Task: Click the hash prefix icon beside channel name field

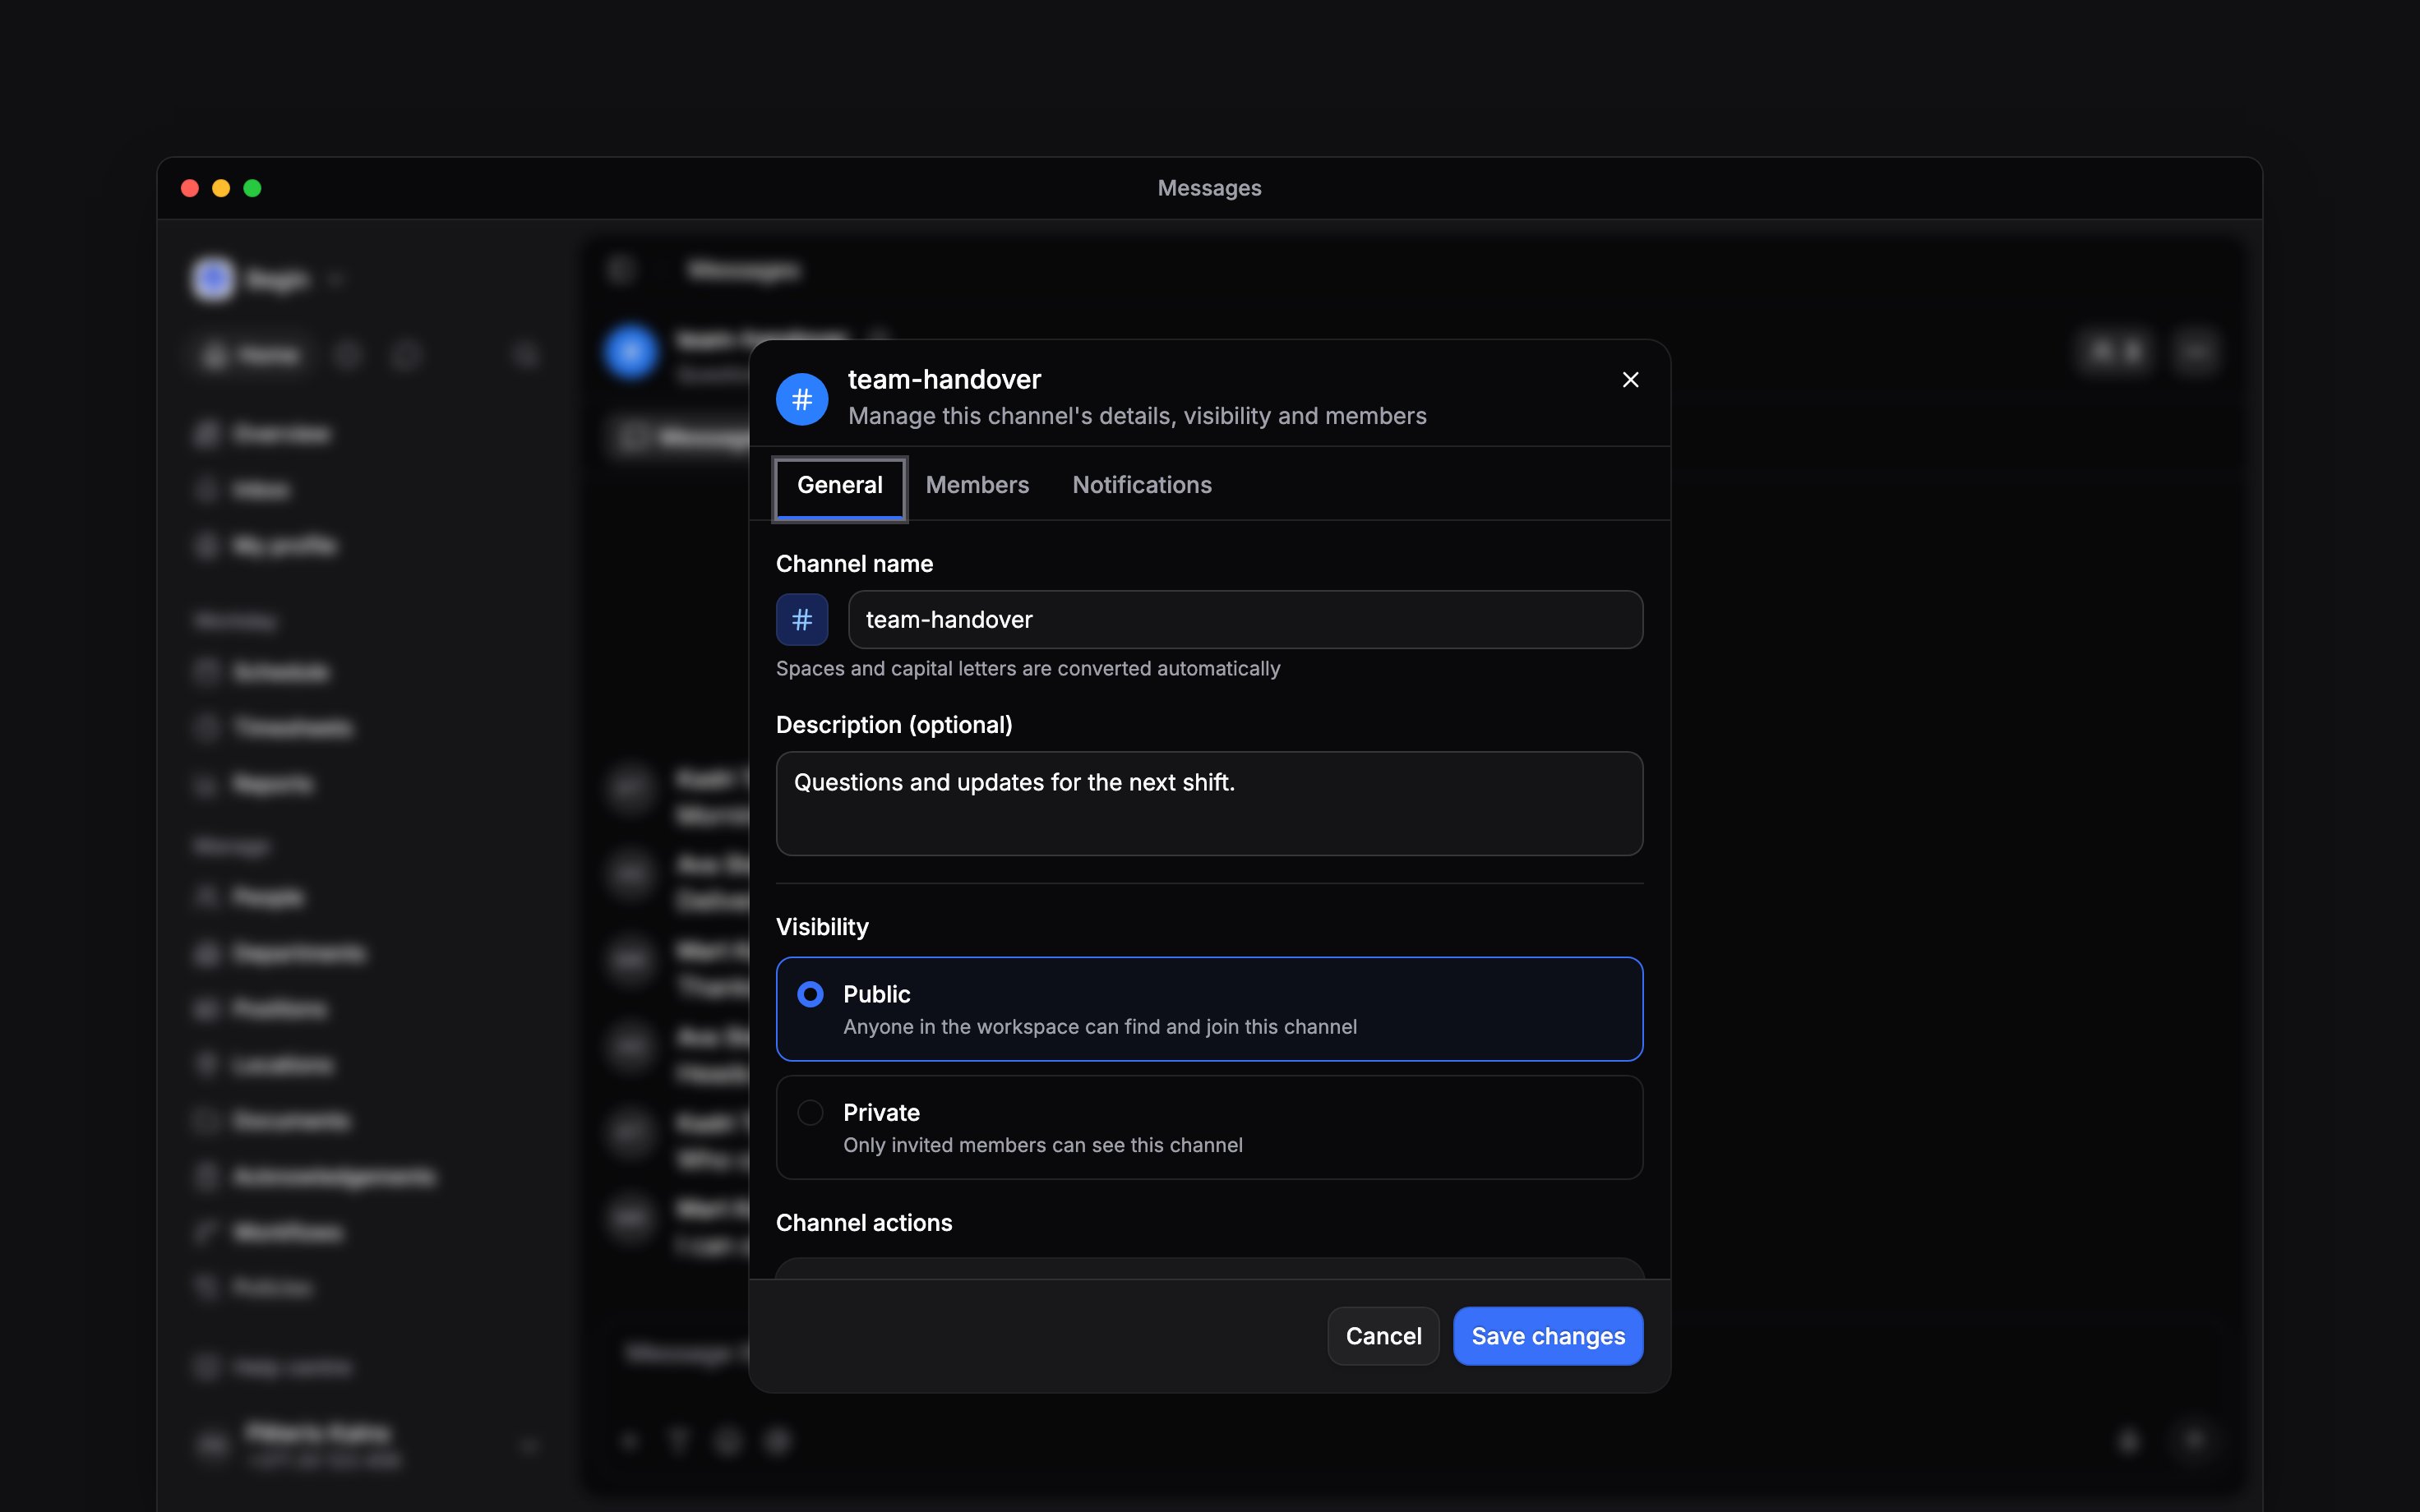Action: click(802, 620)
